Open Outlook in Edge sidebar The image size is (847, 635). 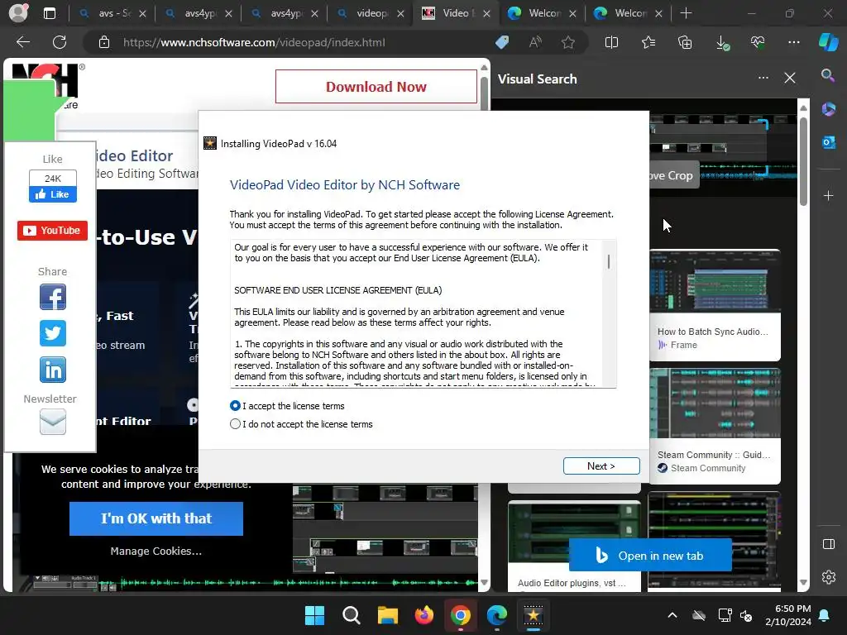(828, 142)
